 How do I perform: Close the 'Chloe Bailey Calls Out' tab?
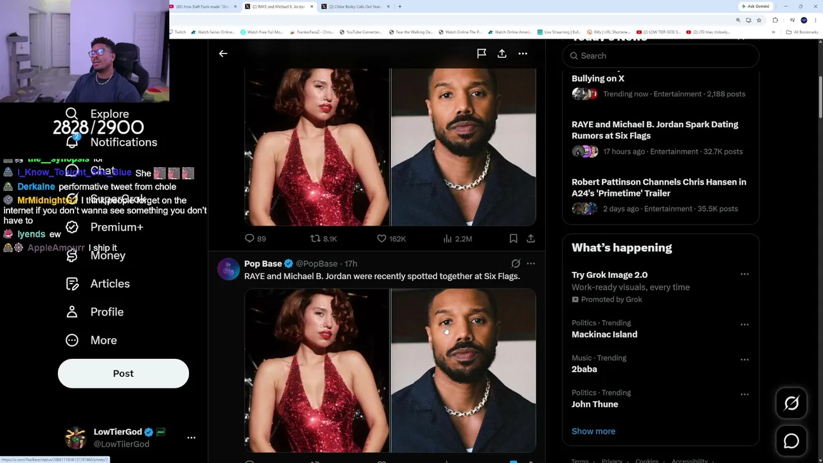388,6
